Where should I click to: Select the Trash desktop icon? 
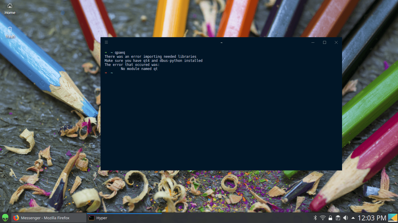tap(10, 32)
